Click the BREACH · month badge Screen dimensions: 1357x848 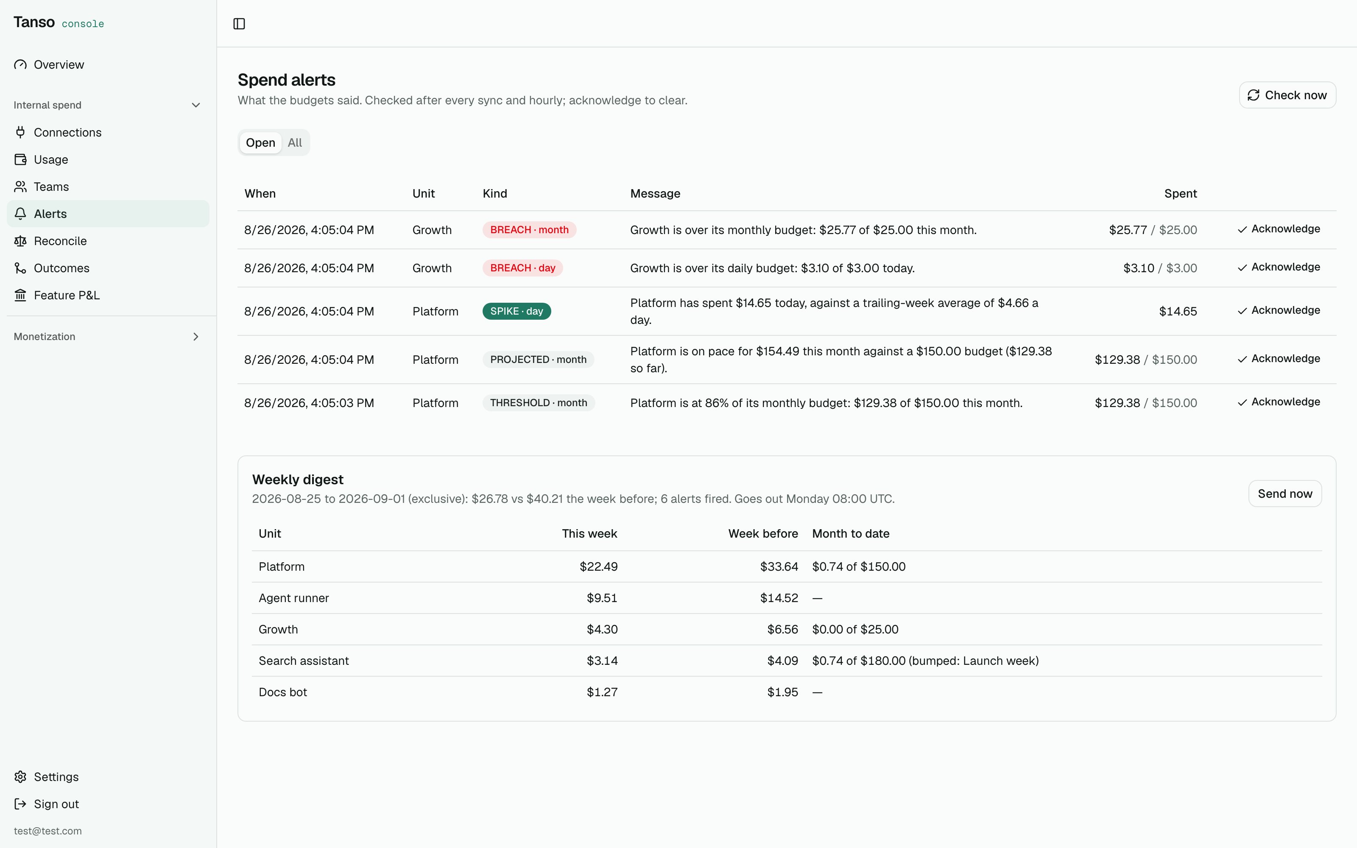pyautogui.click(x=529, y=230)
